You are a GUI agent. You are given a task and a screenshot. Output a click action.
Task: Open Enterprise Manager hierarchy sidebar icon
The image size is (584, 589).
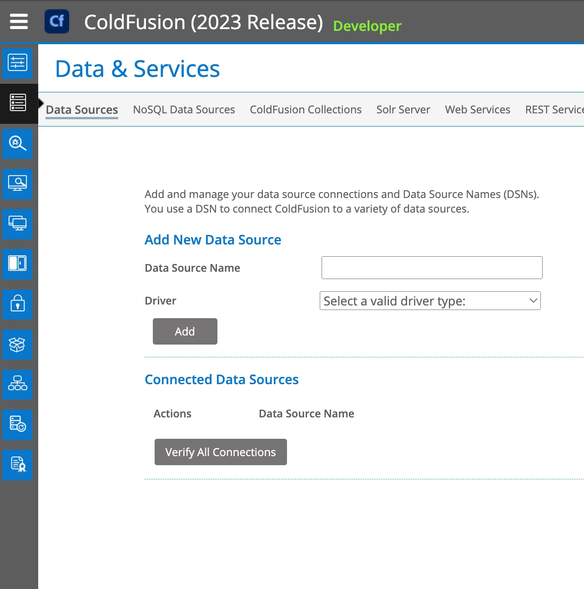[17, 384]
